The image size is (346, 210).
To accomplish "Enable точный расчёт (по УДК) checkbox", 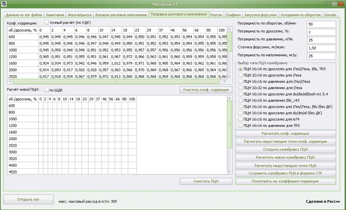I will (46, 22).
